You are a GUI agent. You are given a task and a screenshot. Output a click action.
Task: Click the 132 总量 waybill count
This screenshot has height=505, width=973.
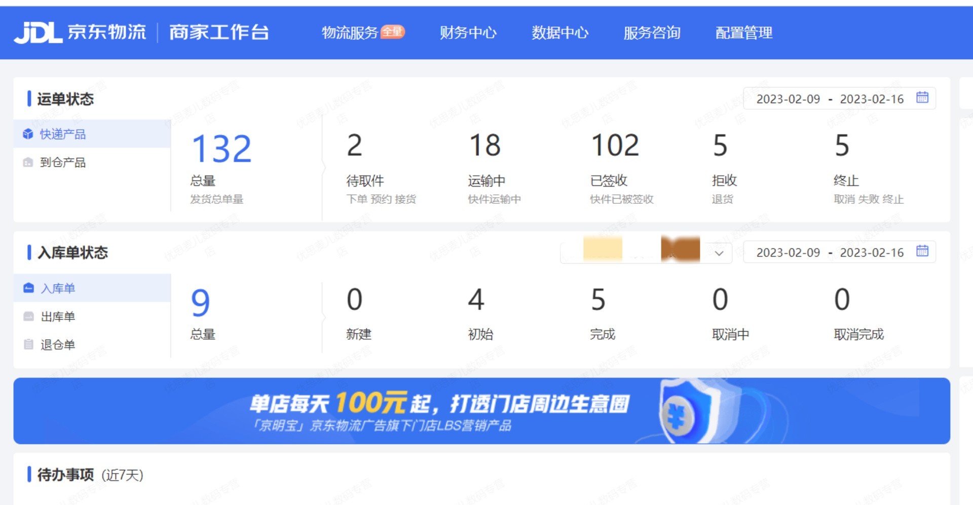[221, 149]
